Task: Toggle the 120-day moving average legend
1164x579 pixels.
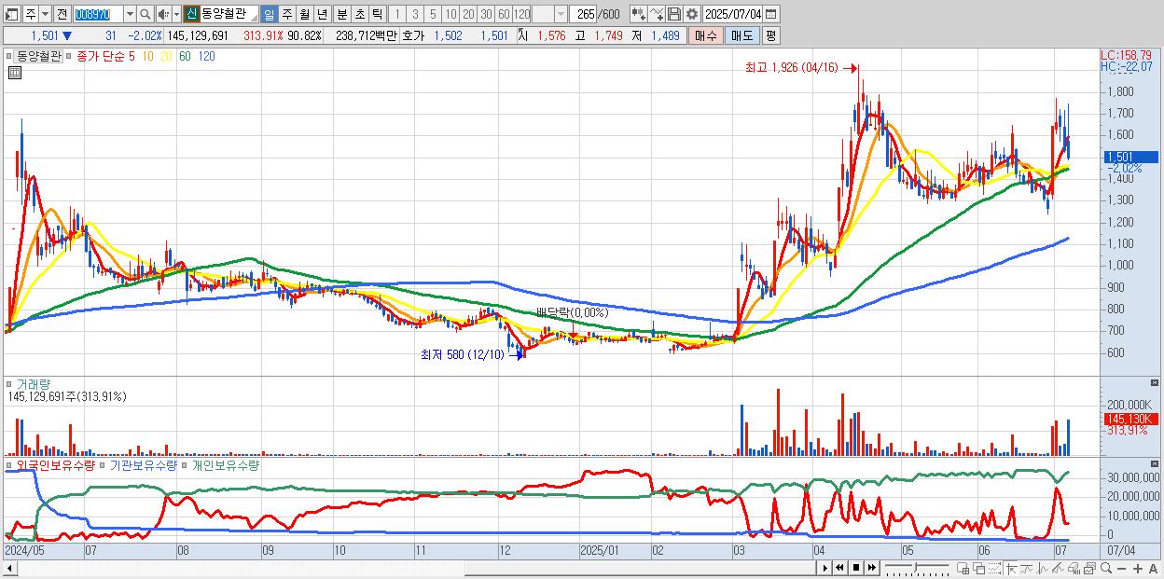Action: (207, 56)
